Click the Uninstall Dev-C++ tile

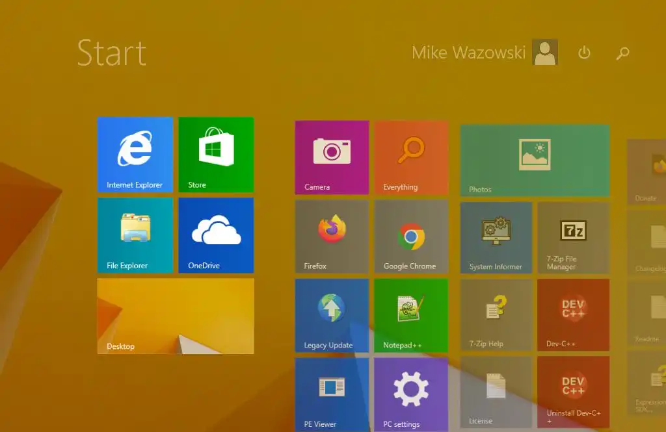coord(574,392)
